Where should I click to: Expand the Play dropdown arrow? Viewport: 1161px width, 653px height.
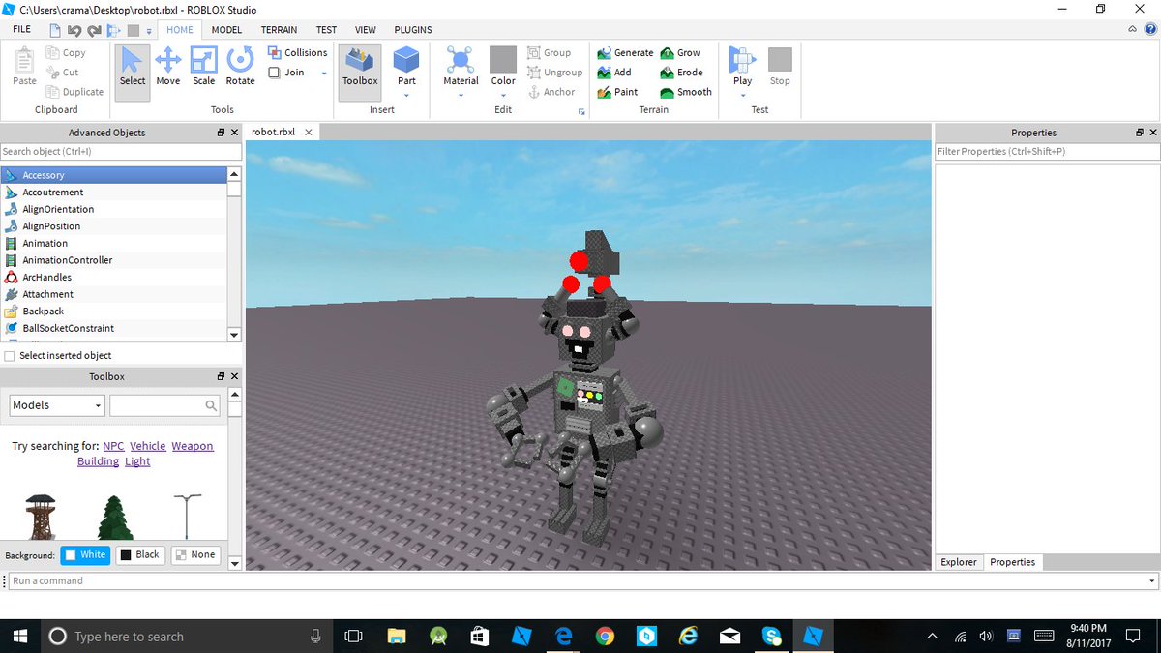742,95
